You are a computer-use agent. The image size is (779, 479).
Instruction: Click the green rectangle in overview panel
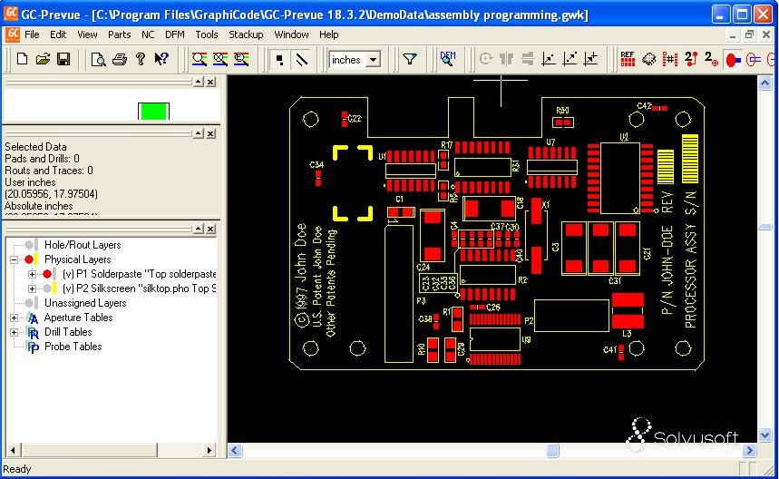[153, 112]
